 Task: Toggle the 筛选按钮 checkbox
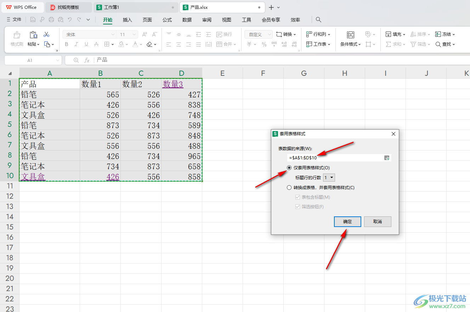tap(298, 207)
